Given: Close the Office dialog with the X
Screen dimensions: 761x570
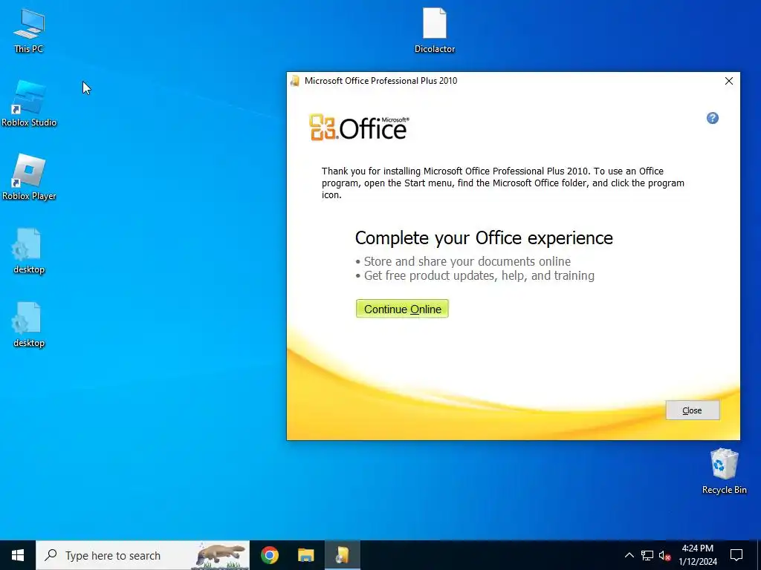Looking at the screenshot, I should (728, 81).
